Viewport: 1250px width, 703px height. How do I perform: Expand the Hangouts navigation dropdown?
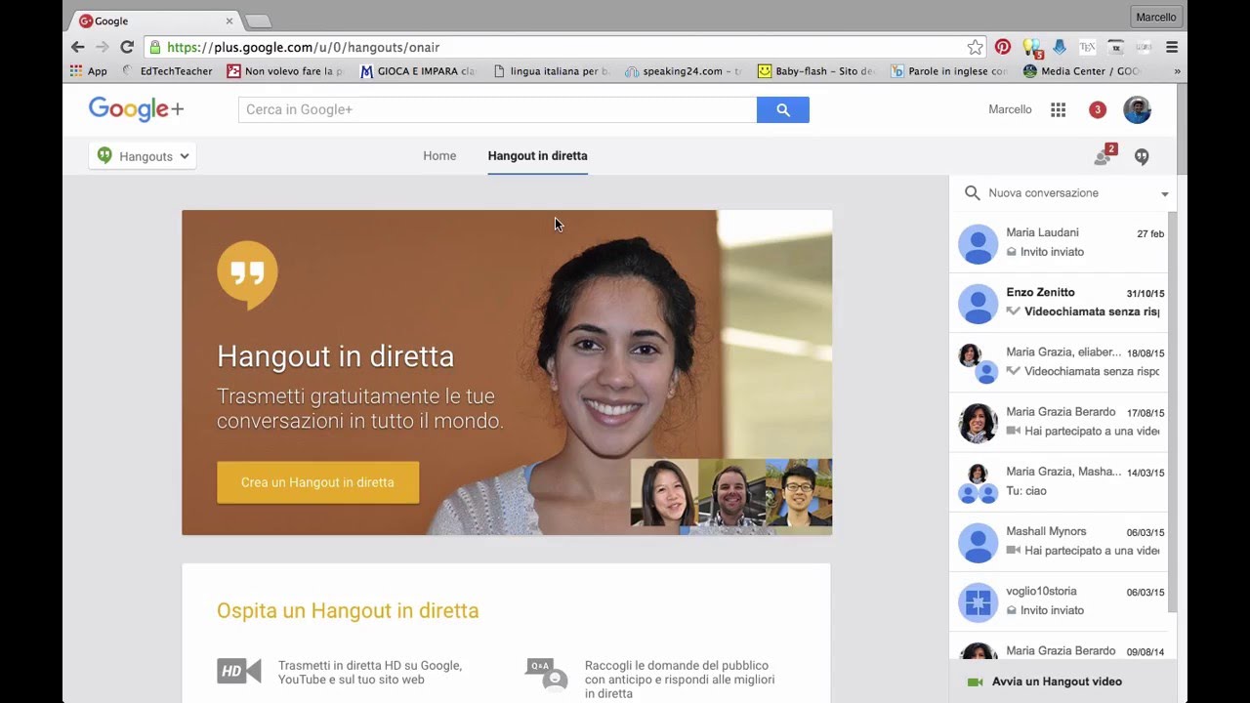pos(143,156)
